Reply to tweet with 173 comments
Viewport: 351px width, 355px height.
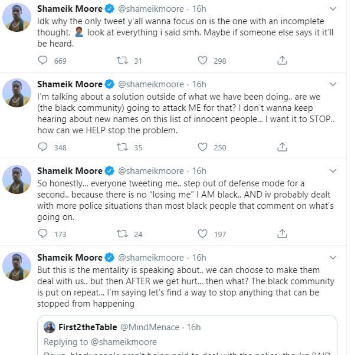point(42,234)
